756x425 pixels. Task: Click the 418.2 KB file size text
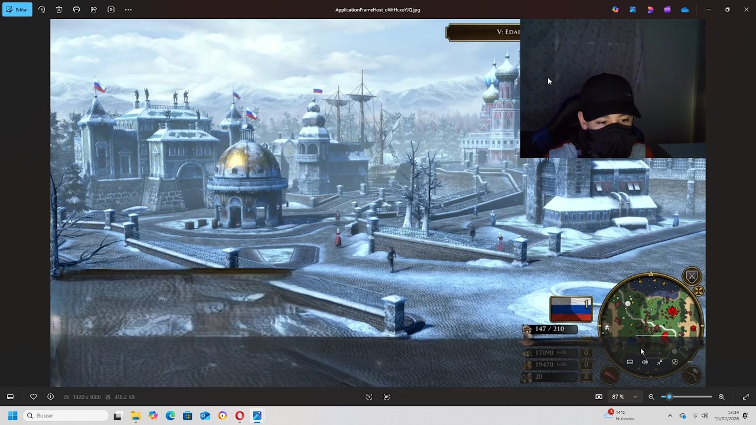pyautogui.click(x=124, y=397)
